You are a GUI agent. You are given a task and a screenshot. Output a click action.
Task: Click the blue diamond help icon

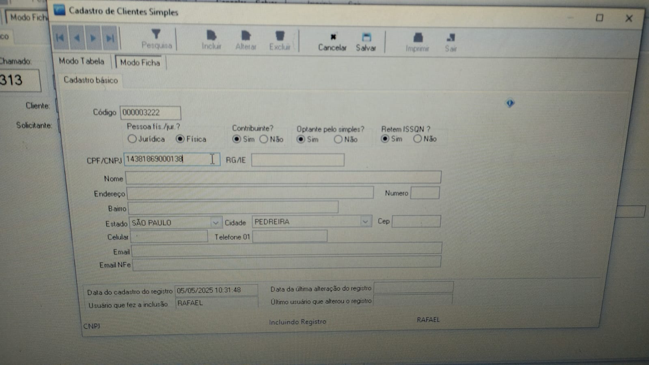[x=510, y=103]
